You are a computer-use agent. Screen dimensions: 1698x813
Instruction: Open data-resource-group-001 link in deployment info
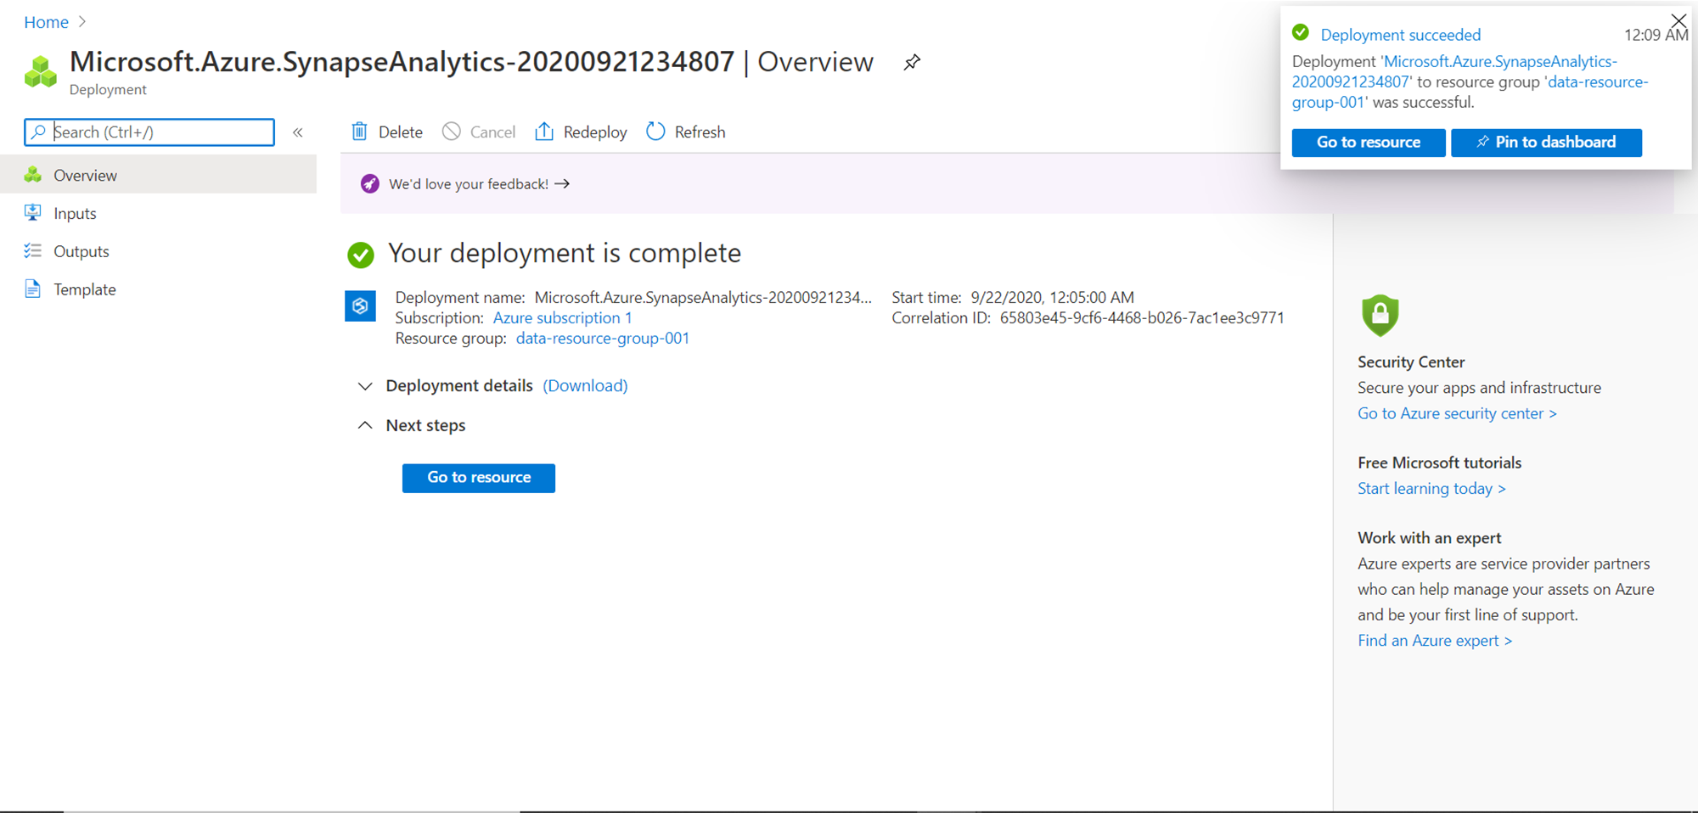[x=603, y=338]
